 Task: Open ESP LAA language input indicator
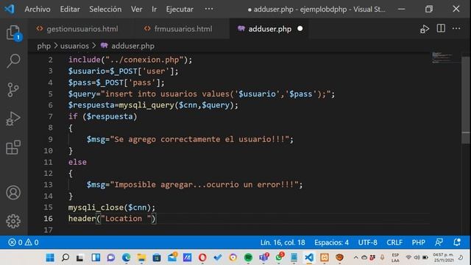point(395,258)
